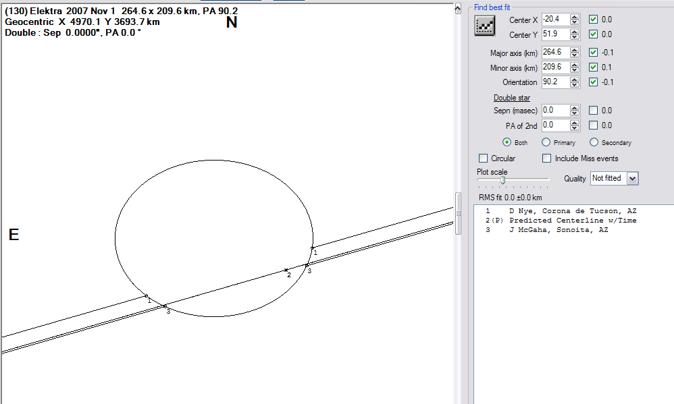Select the Both radio button
Screen dimensions: 674x404
click(507, 142)
